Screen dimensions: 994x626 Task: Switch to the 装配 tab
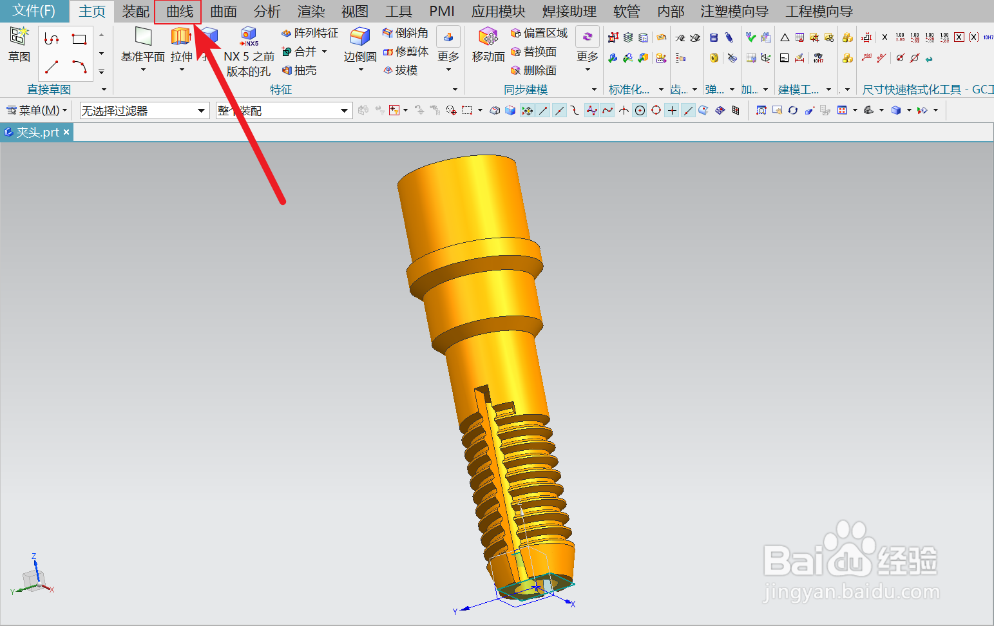click(135, 12)
